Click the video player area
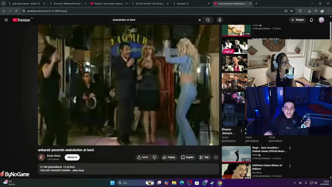 coord(128,85)
